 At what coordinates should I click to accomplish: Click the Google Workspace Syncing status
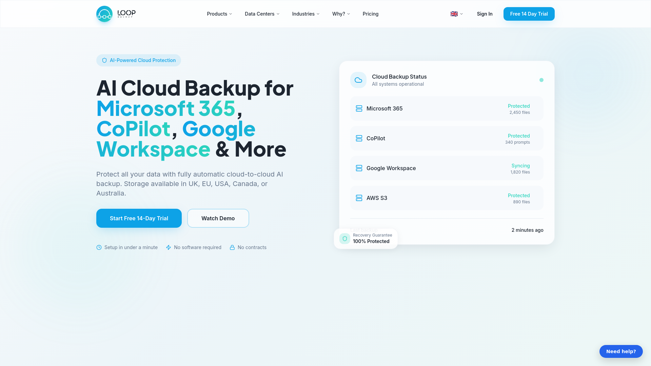520,166
